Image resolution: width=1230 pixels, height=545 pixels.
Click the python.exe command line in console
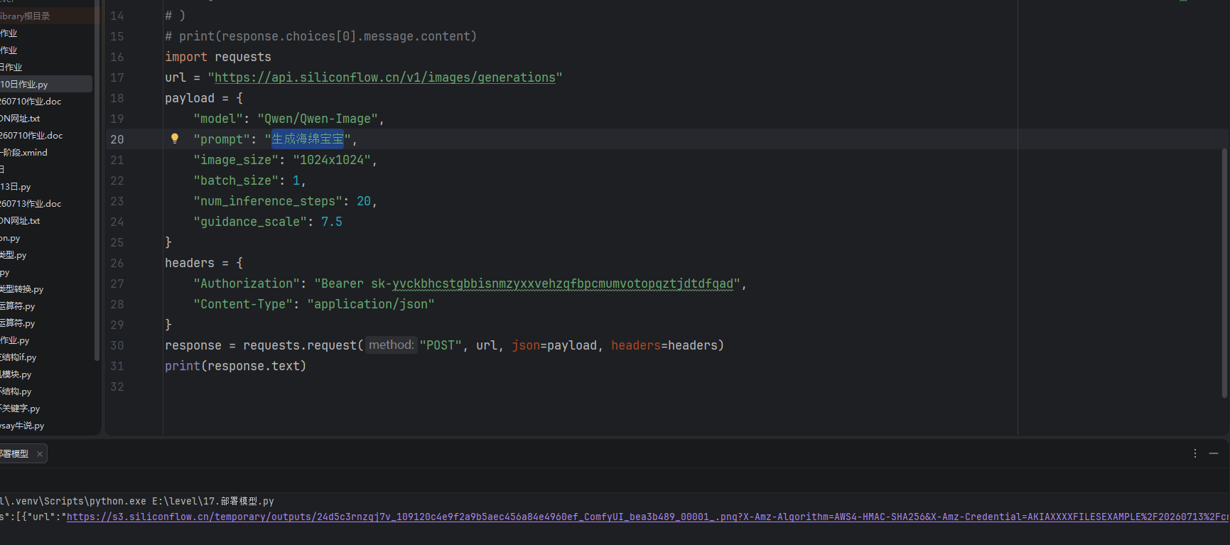click(x=137, y=501)
